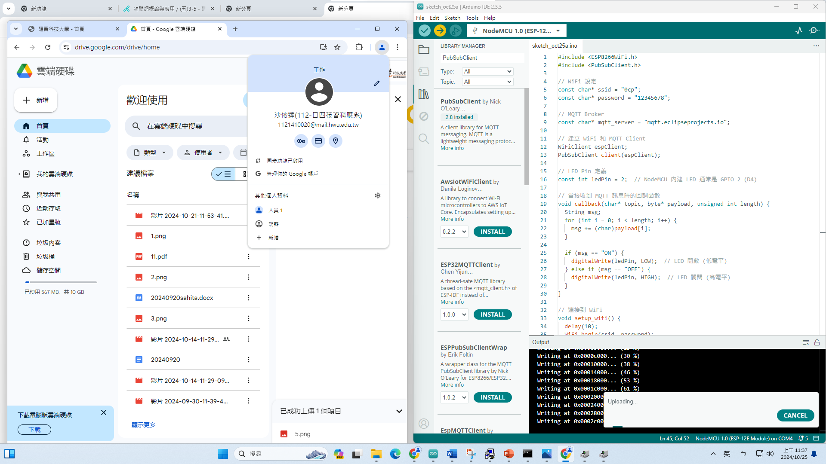826x464 pixels.
Task: Open the Sketchbook folder sidebar icon
Action: 424,49
